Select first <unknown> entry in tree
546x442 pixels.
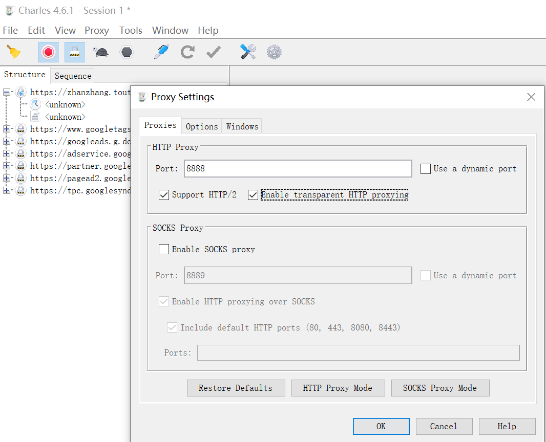[x=65, y=104]
